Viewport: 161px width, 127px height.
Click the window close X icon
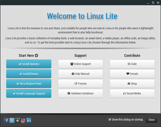coord(158,3)
